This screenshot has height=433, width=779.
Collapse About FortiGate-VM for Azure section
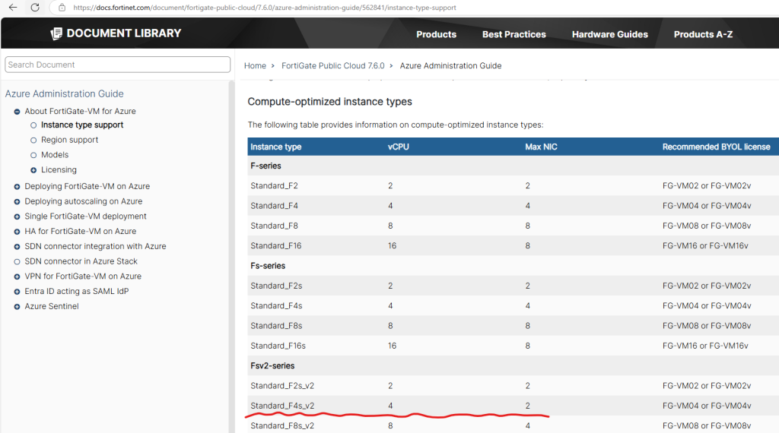[x=17, y=112]
